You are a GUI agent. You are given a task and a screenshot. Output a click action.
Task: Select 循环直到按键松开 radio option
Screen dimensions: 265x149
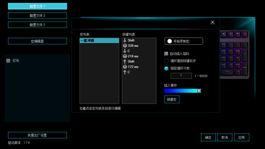pos(166,61)
